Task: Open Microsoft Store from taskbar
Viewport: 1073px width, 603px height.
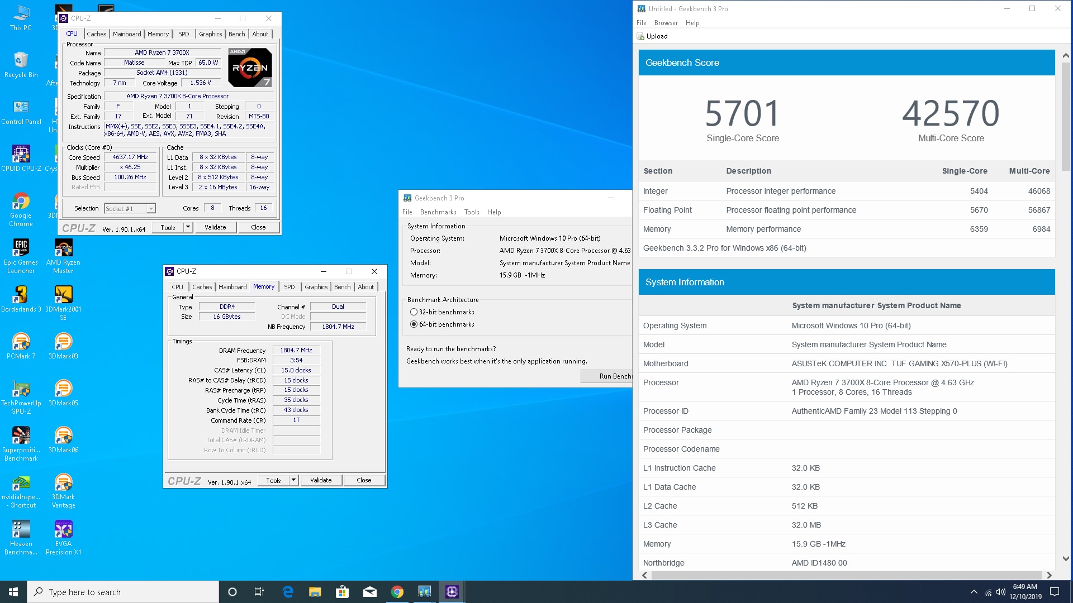Action: [x=342, y=592]
